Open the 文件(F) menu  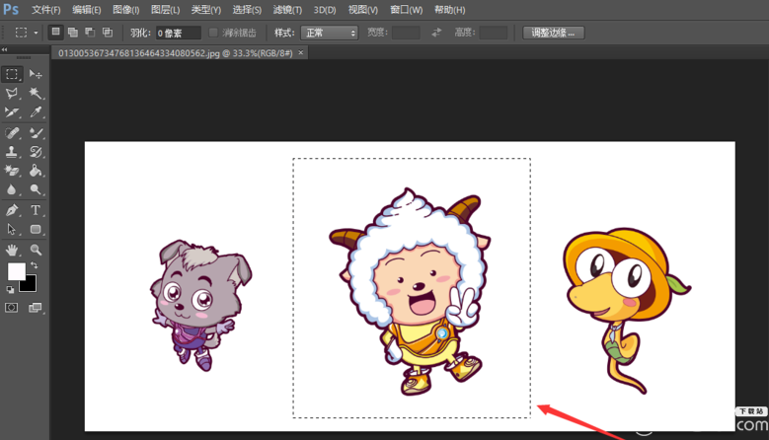tap(46, 10)
